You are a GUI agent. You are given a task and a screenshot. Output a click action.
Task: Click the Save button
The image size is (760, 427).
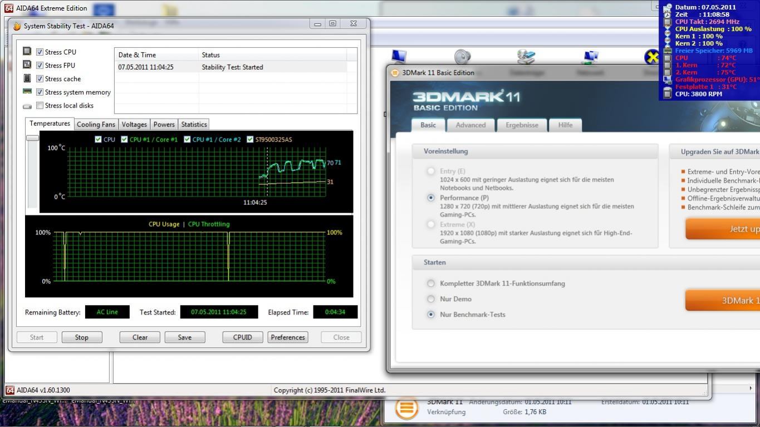coord(185,337)
